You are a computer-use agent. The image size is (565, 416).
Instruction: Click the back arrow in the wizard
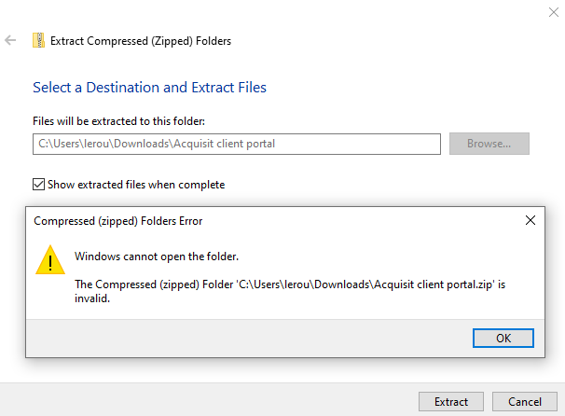click(10, 40)
